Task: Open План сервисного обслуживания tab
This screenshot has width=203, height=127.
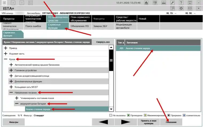Action: (80, 19)
